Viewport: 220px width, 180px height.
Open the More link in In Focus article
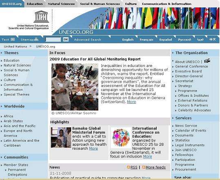131,102
